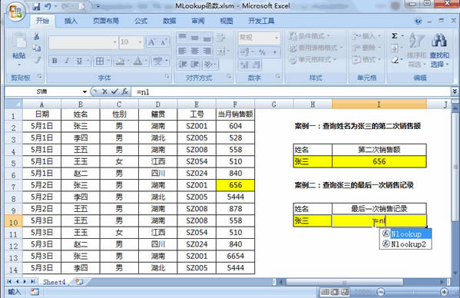Click the Cut scissors icon
Screen dimensions: 460x298
click(x=37, y=36)
